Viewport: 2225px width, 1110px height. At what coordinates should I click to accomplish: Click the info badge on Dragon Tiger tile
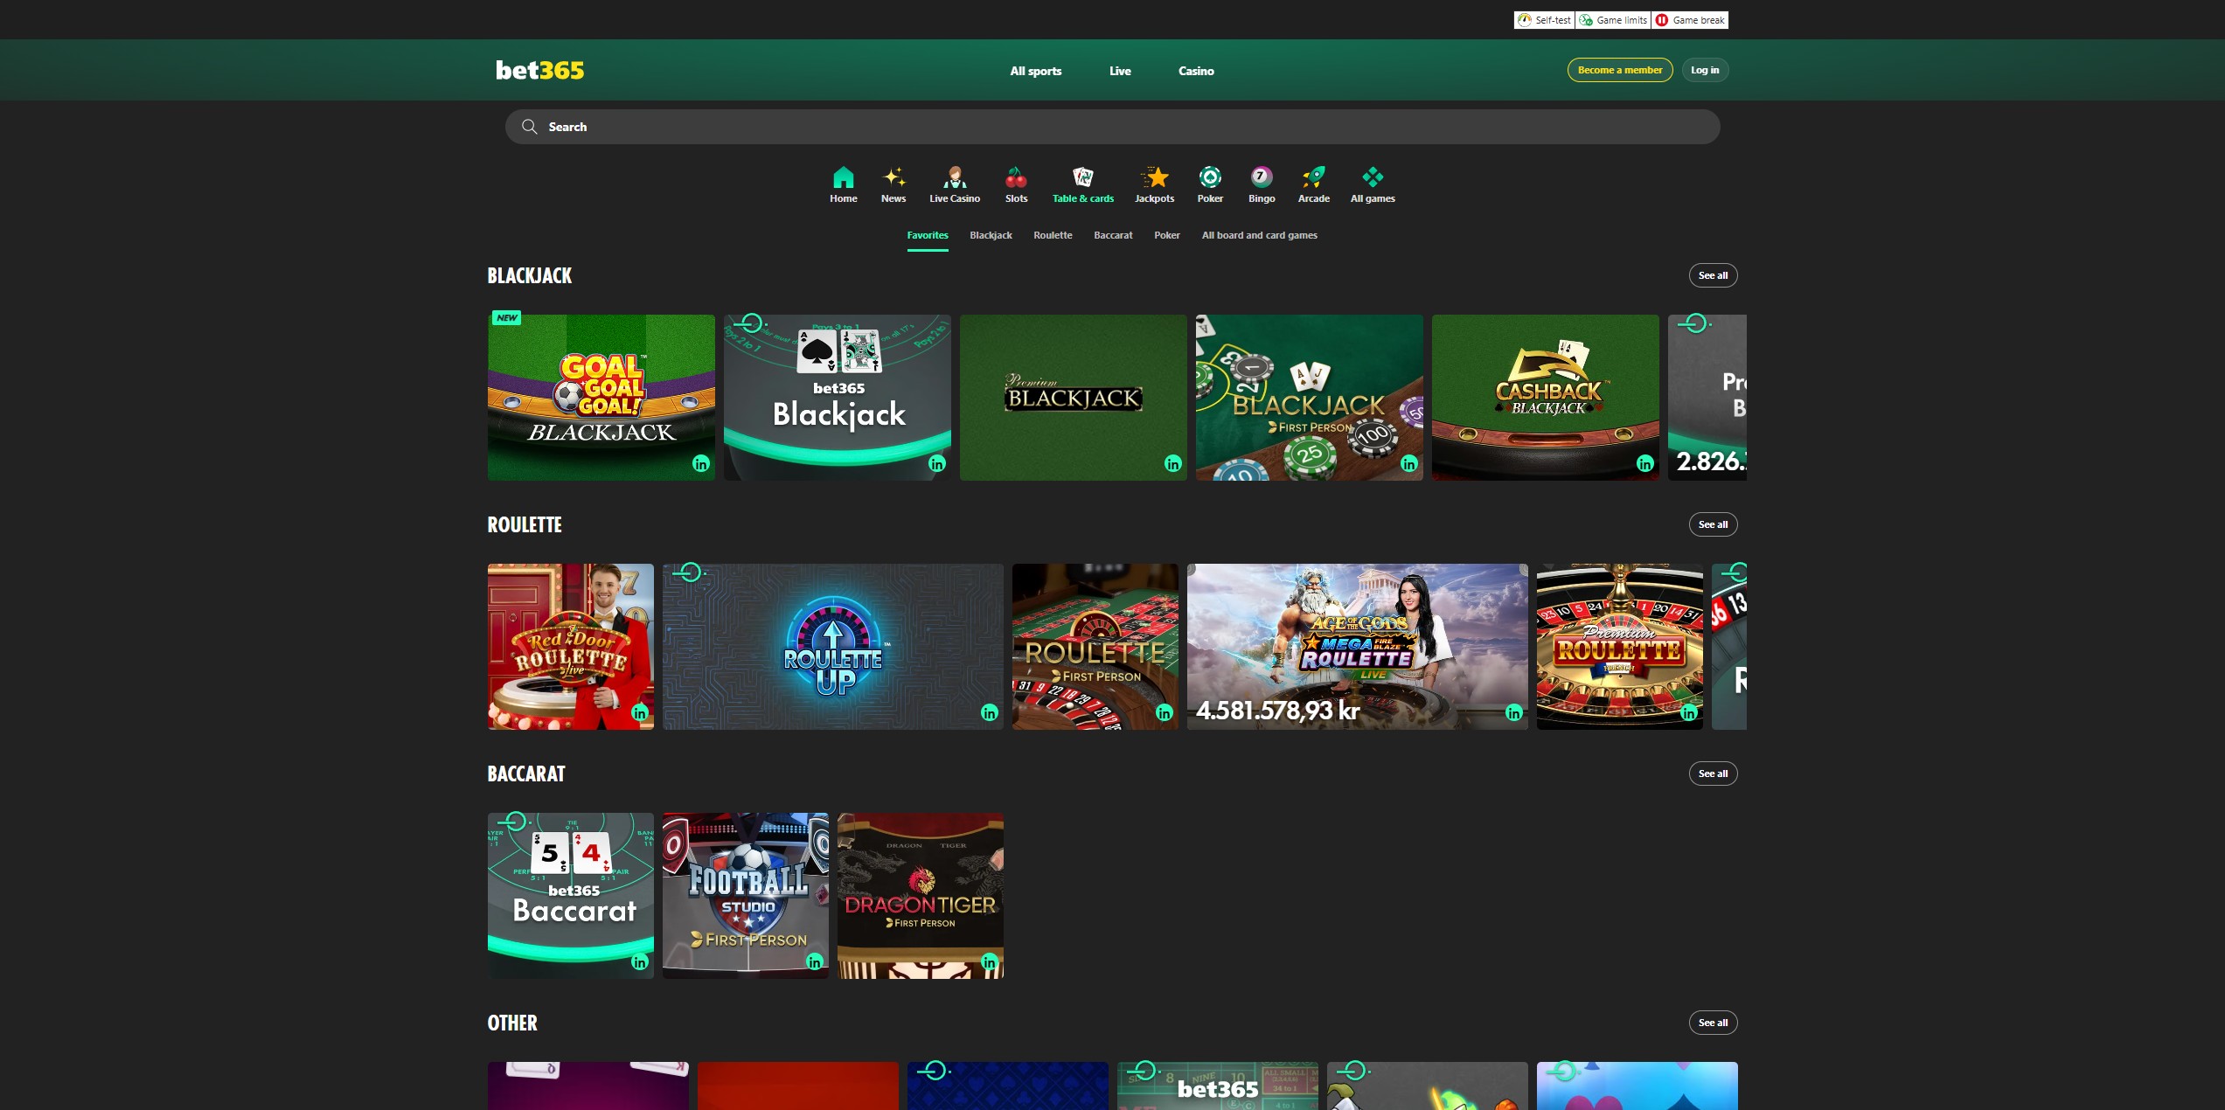[x=990, y=962]
